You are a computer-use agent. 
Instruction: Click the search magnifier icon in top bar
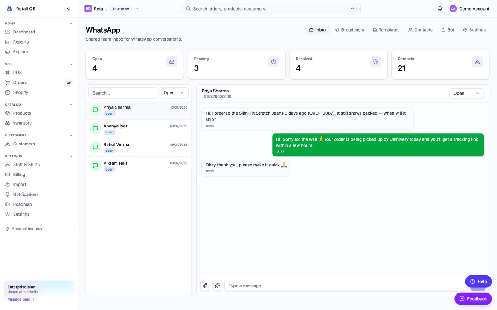[x=188, y=9]
